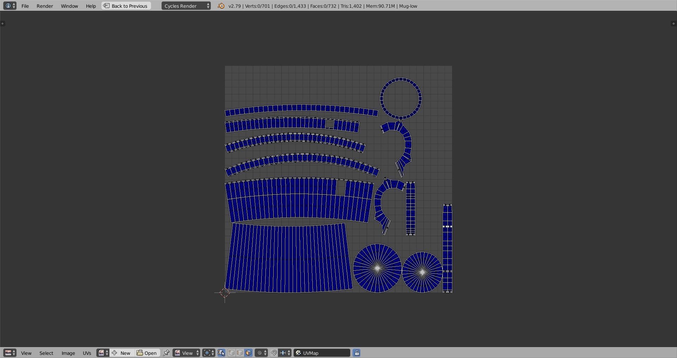Click the Faces:0/732 statistic in the header
The width and height of the screenshot is (677, 358).
click(323, 6)
